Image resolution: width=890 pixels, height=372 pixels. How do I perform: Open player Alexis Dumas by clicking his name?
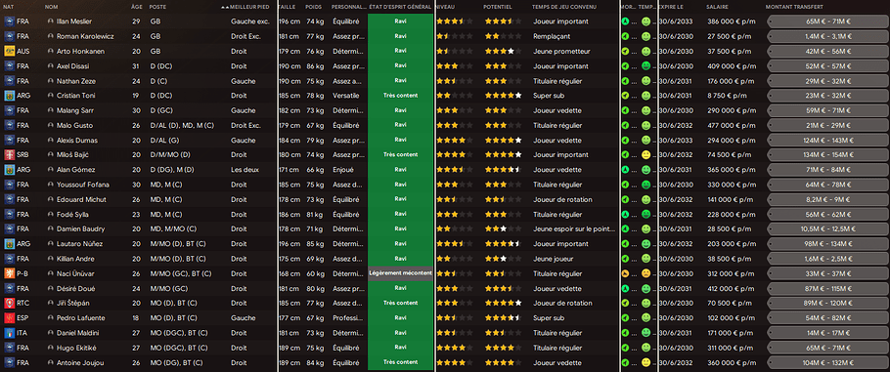tap(74, 140)
